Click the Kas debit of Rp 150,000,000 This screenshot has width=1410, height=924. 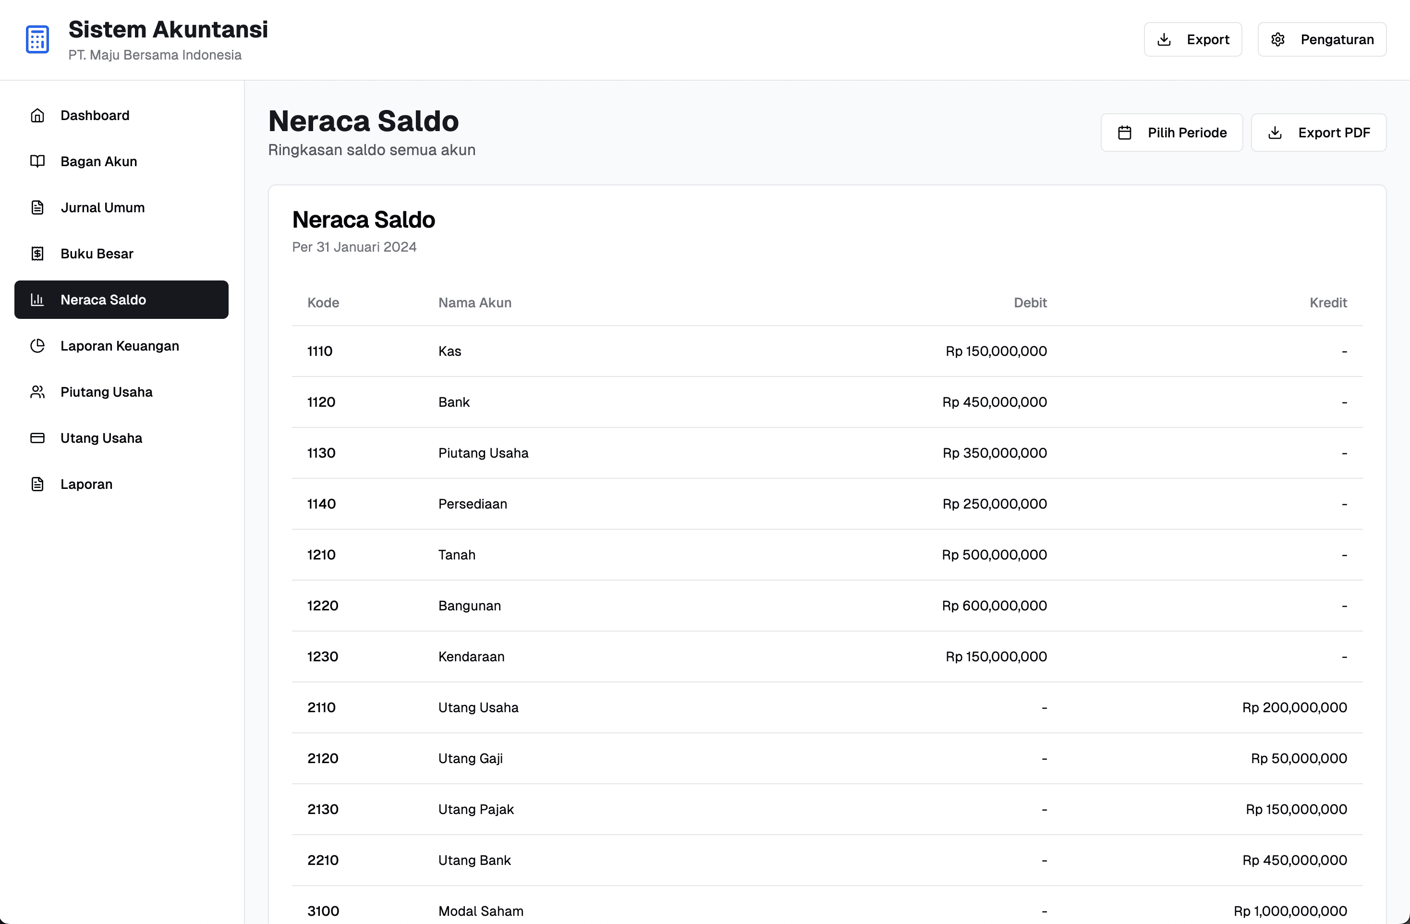[x=996, y=351]
